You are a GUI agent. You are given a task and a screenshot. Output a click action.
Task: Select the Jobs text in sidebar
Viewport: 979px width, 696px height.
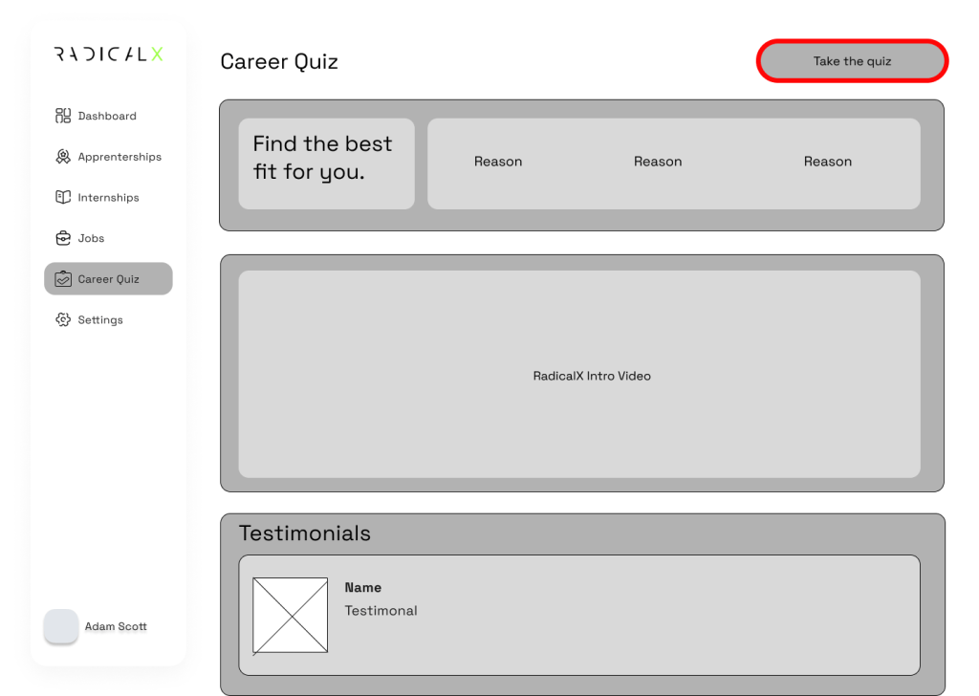(x=91, y=238)
